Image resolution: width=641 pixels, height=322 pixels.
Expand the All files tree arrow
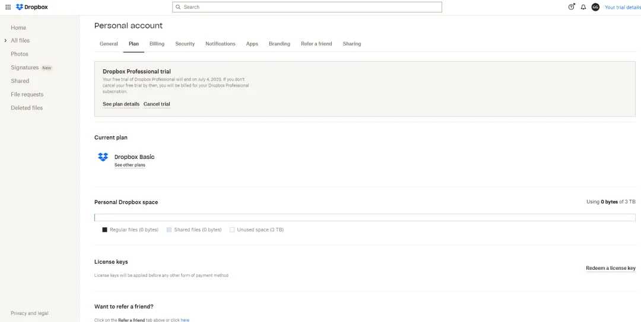[x=5, y=40]
